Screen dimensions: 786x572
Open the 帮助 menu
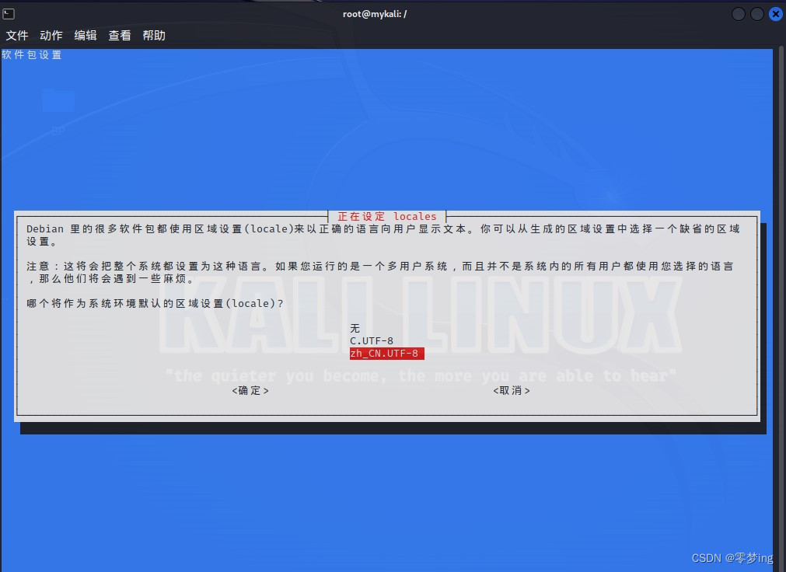click(x=154, y=36)
